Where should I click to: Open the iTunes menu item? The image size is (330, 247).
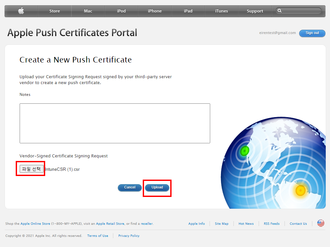221,11
